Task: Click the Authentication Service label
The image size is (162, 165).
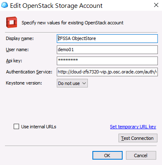Action: click(29, 72)
